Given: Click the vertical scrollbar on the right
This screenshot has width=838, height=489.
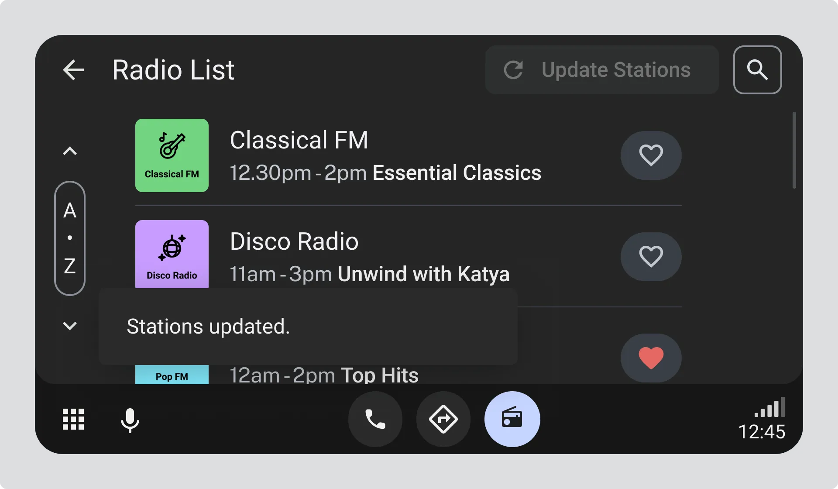Looking at the screenshot, I should (x=794, y=151).
